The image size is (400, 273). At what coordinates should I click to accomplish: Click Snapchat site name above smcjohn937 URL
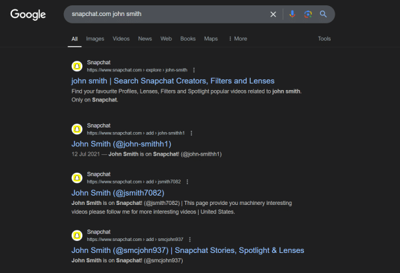99,232
